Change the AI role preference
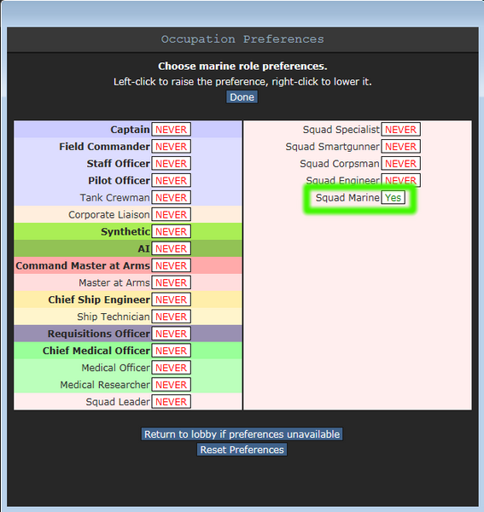The width and height of the screenshot is (484, 512). coord(171,248)
